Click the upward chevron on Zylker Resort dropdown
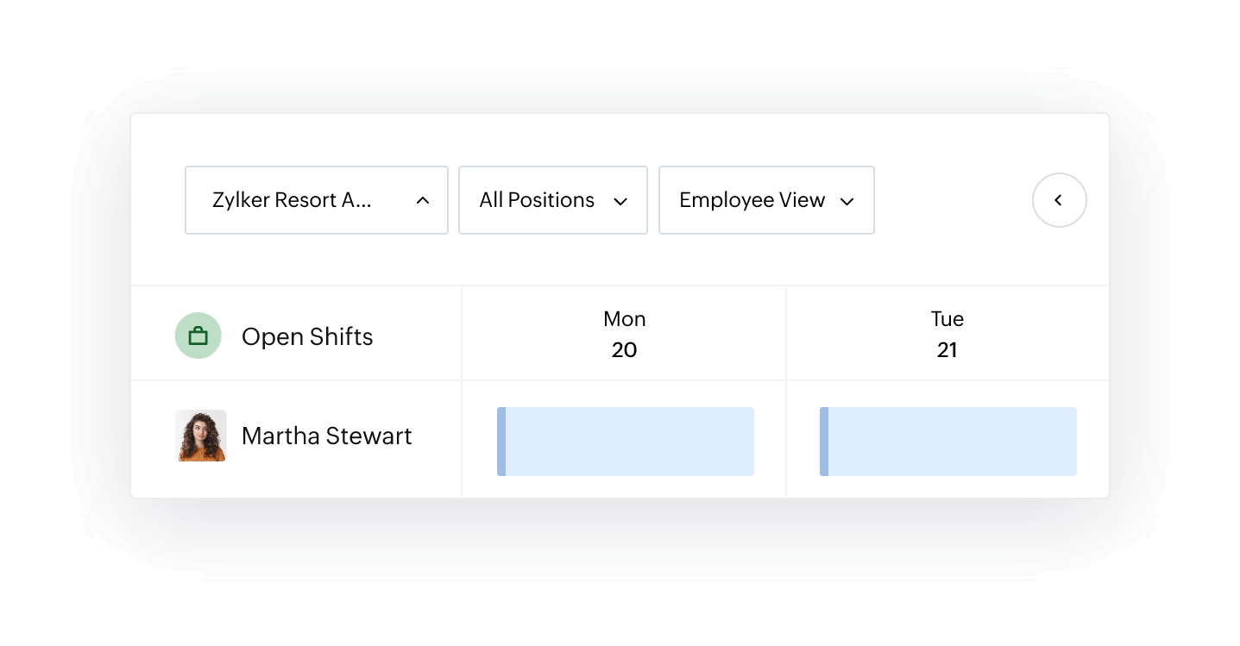 coord(423,200)
